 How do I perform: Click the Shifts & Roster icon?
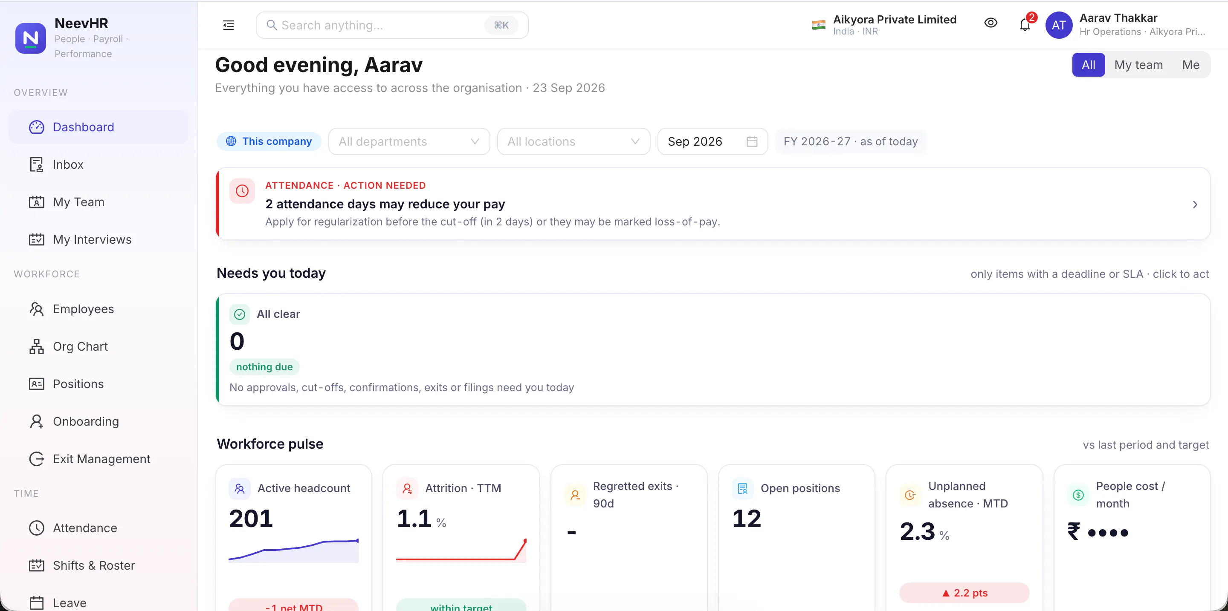[x=37, y=566]
